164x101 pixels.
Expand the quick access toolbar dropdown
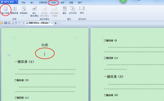(x=24, y=23)
